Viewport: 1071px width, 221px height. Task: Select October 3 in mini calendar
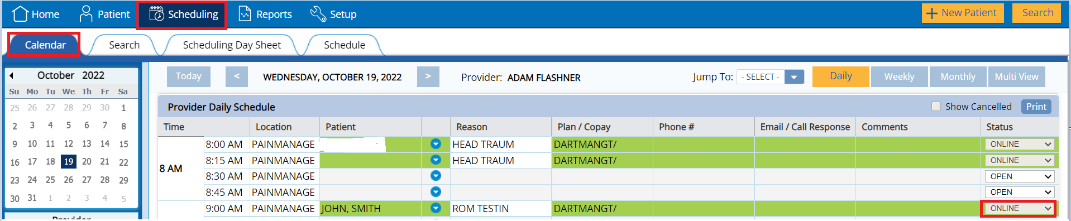click(x=32, y=126)
